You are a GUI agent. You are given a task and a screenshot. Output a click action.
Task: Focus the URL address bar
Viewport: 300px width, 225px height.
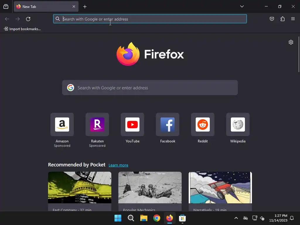(x=150, y=19)
